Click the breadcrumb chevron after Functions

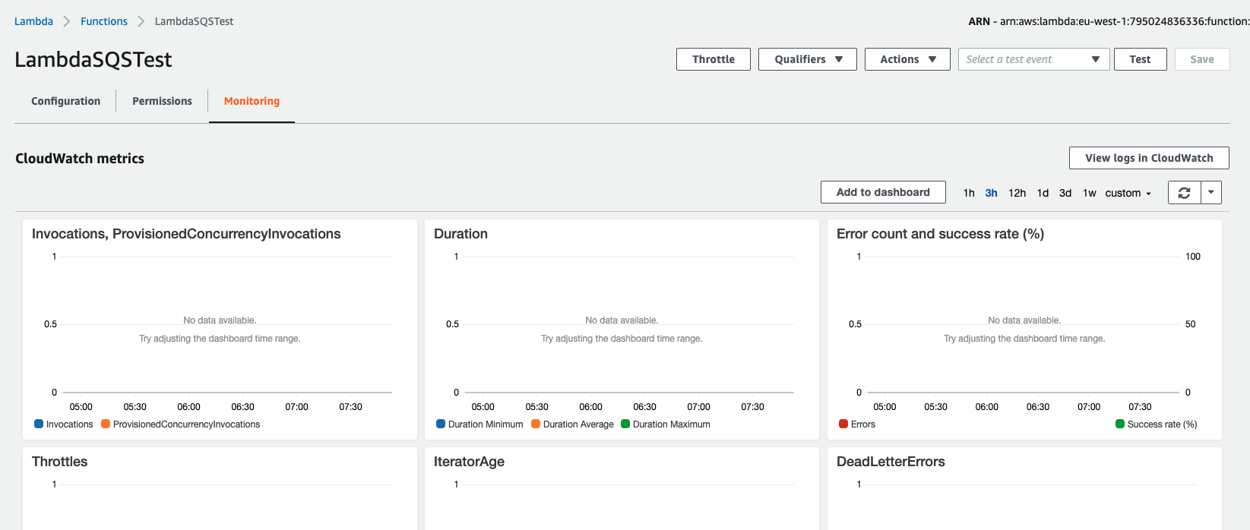coord(141,21)
